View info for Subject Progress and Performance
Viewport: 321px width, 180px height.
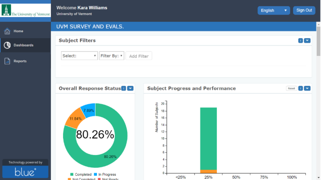(x=301, y=88)
